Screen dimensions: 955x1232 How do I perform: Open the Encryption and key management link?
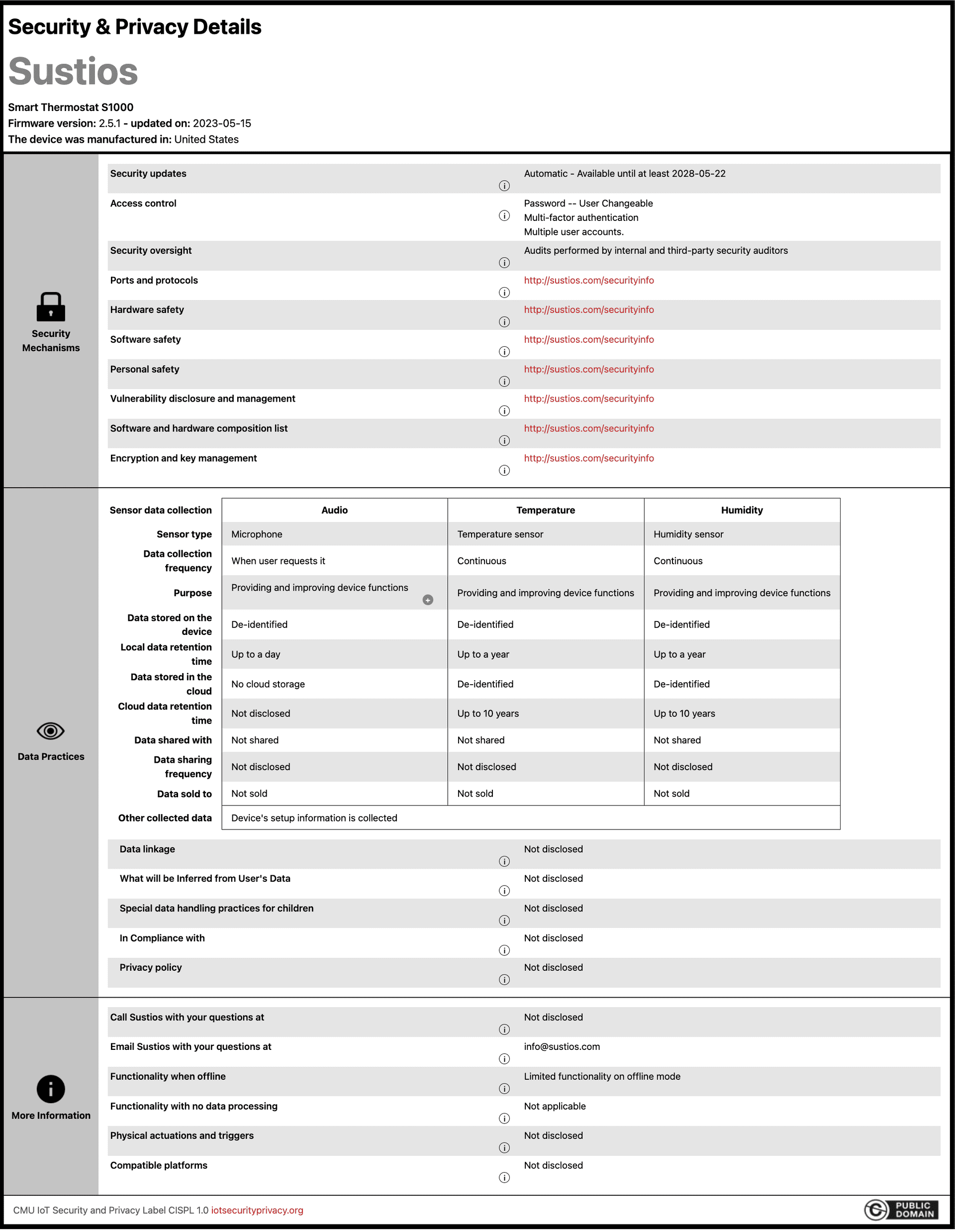[588, 459]
